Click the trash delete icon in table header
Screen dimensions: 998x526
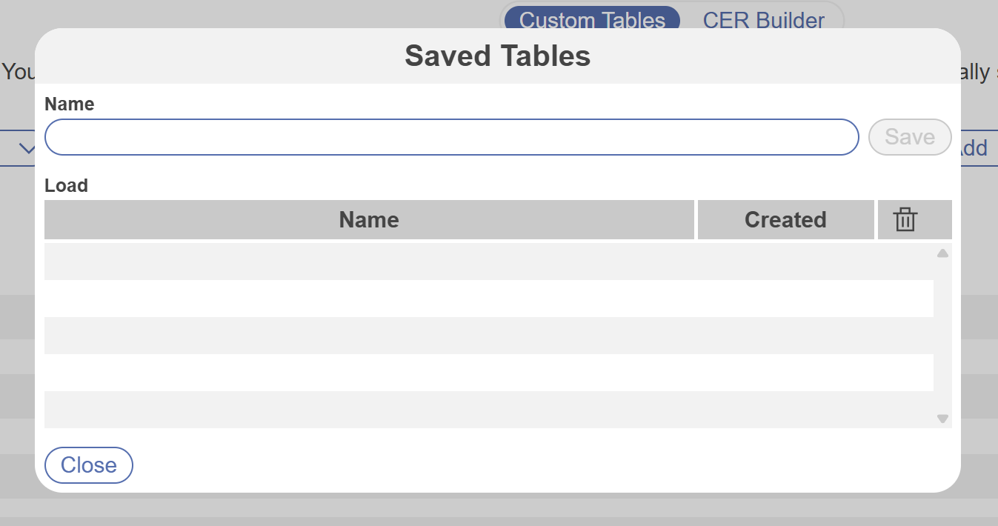905,220
